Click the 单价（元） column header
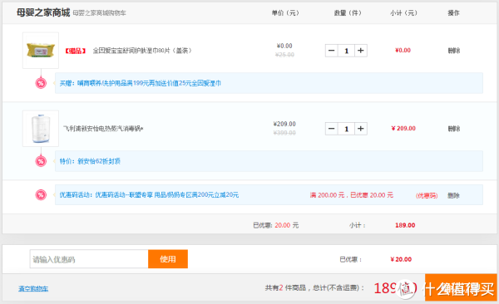 point(285,13)
